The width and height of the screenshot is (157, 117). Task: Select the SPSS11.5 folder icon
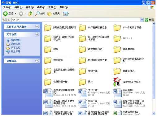point(117,38)
